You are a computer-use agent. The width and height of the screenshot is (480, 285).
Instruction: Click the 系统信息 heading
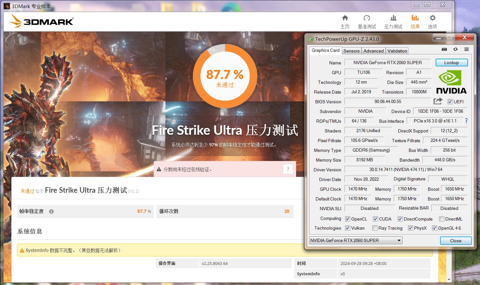tap(30, 231)
